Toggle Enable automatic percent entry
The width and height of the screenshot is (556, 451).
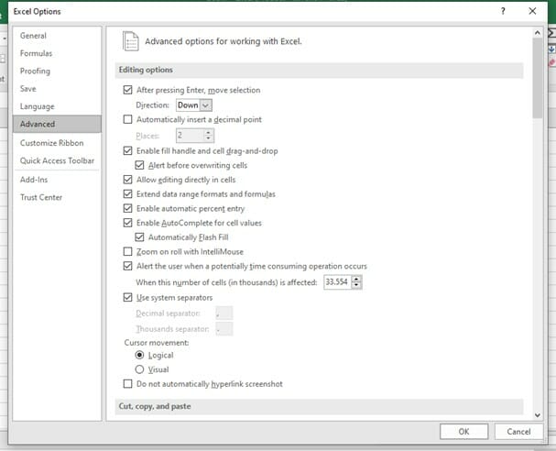pos(127,208)
